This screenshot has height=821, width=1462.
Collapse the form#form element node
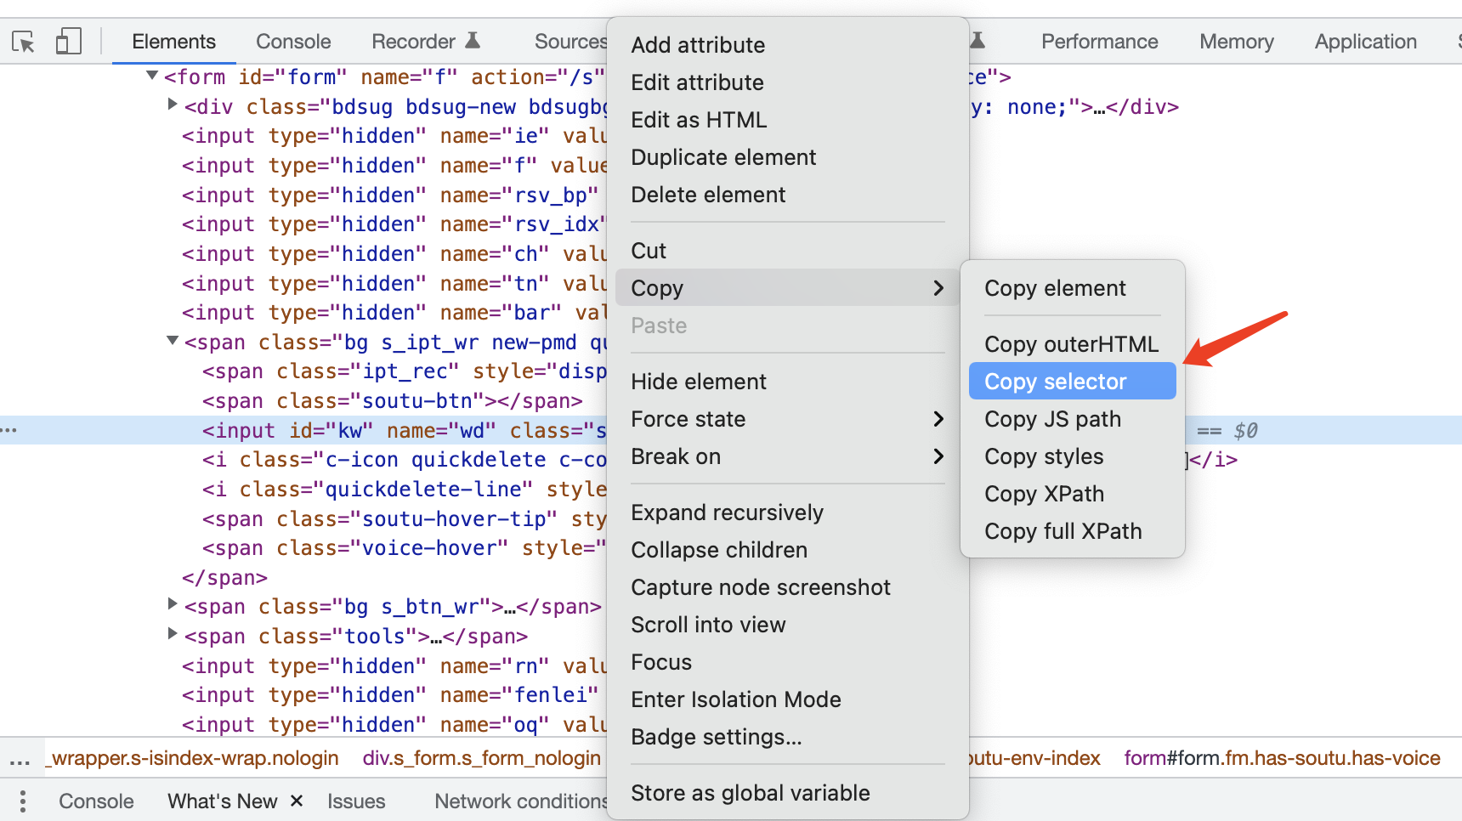[152, 76]
